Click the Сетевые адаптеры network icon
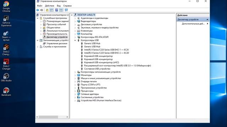 (x=78, y=94)
